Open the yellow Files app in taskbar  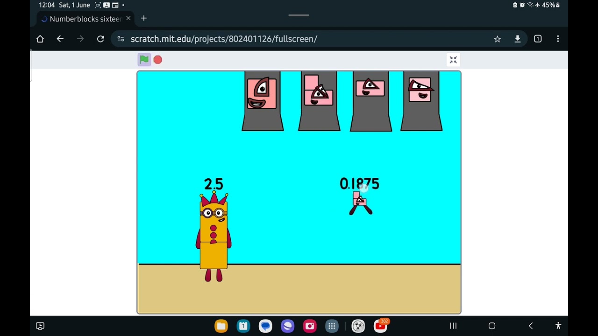(x=221, y=326)
